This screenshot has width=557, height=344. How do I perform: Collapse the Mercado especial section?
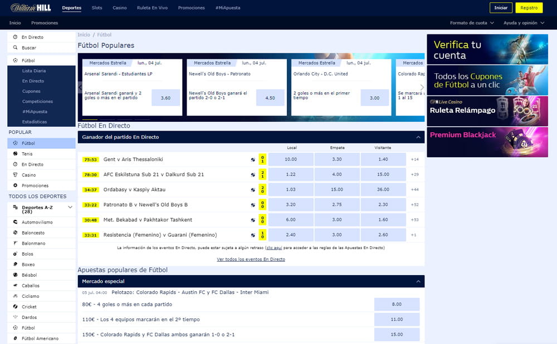[418, 281]
